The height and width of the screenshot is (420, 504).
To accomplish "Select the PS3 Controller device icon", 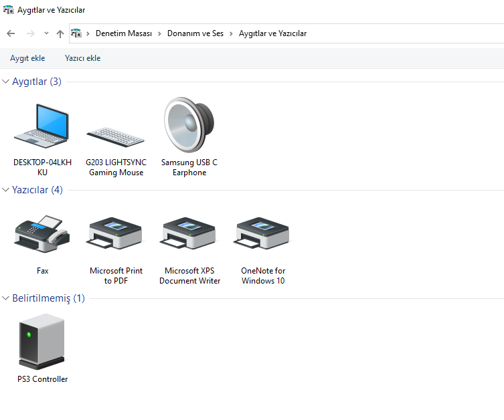I will (42, 342).
